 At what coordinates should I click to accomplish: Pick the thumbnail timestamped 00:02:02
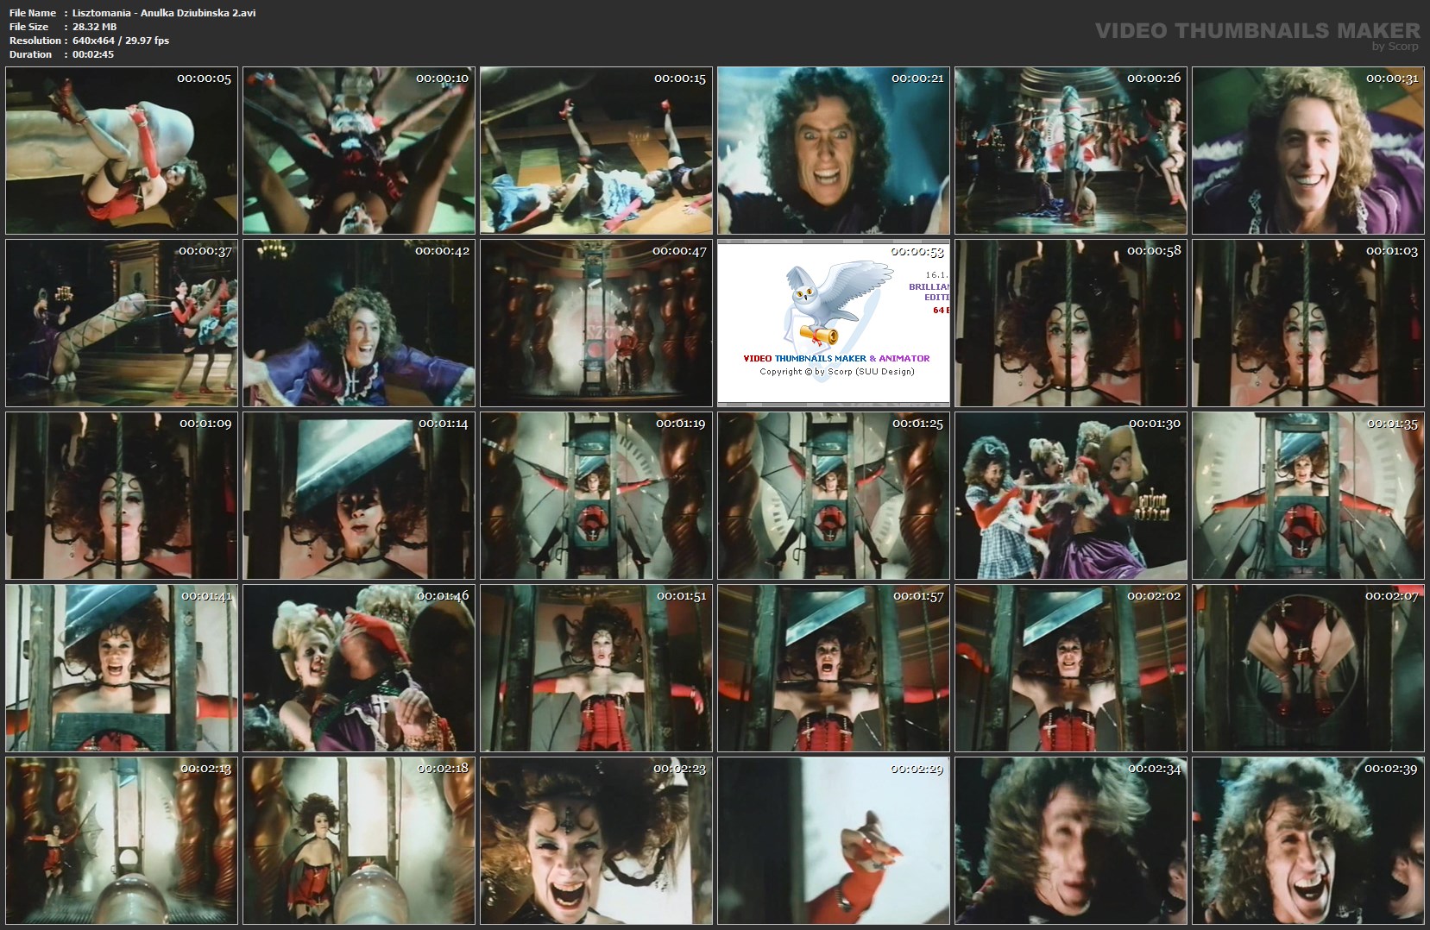(x=1071, y=668)
